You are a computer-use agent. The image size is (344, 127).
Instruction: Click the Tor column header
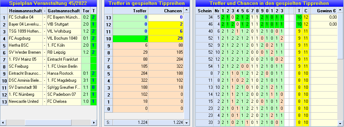click(x=86, y=11)
